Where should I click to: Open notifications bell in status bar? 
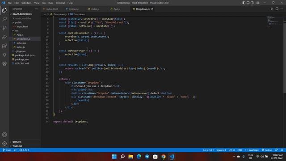pos(282,150)
